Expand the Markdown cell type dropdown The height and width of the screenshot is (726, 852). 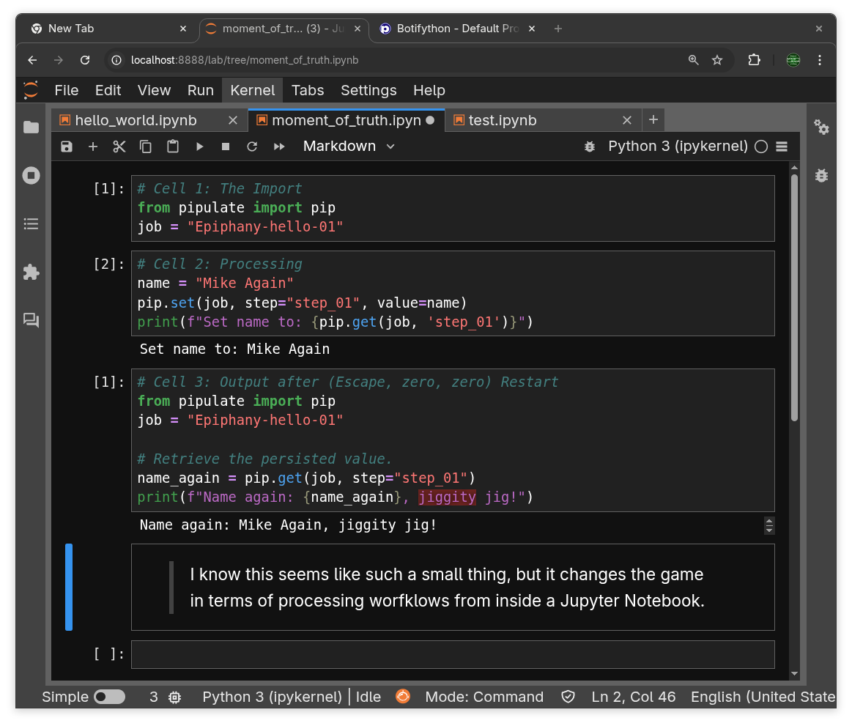pyautogui.click(x=349, y=147)
